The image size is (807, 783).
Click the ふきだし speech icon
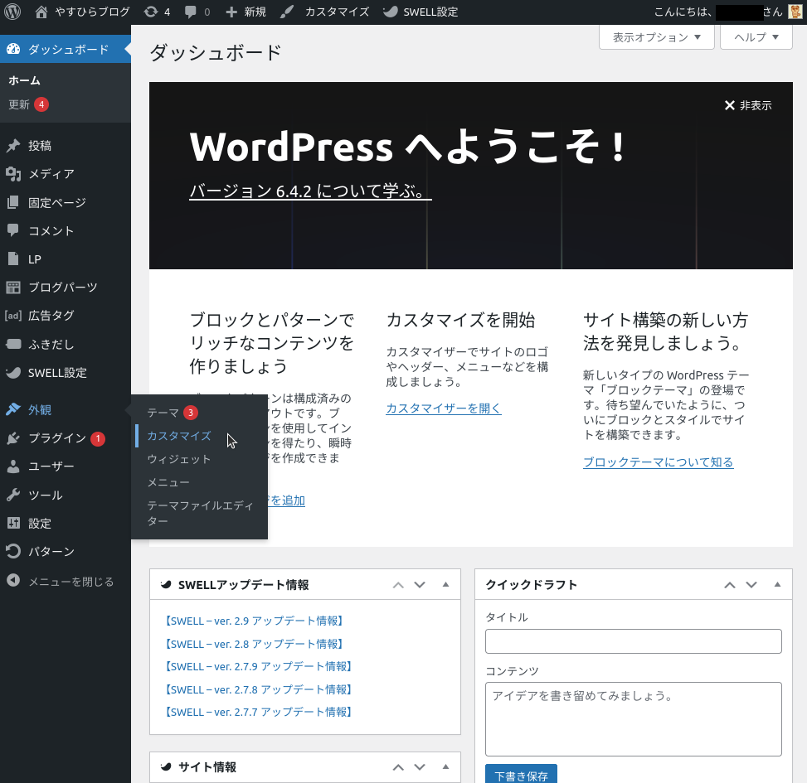13,344
